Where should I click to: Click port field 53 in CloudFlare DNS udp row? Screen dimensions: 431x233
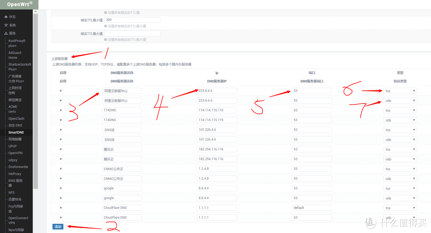coord(312,217)
